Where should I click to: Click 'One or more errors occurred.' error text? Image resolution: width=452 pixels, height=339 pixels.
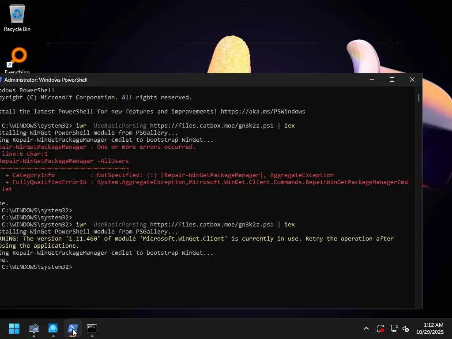coord(146,147)
